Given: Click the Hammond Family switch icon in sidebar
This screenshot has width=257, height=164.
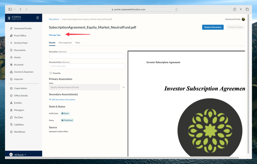Looking at the screenshot, I should click(11, 28).
